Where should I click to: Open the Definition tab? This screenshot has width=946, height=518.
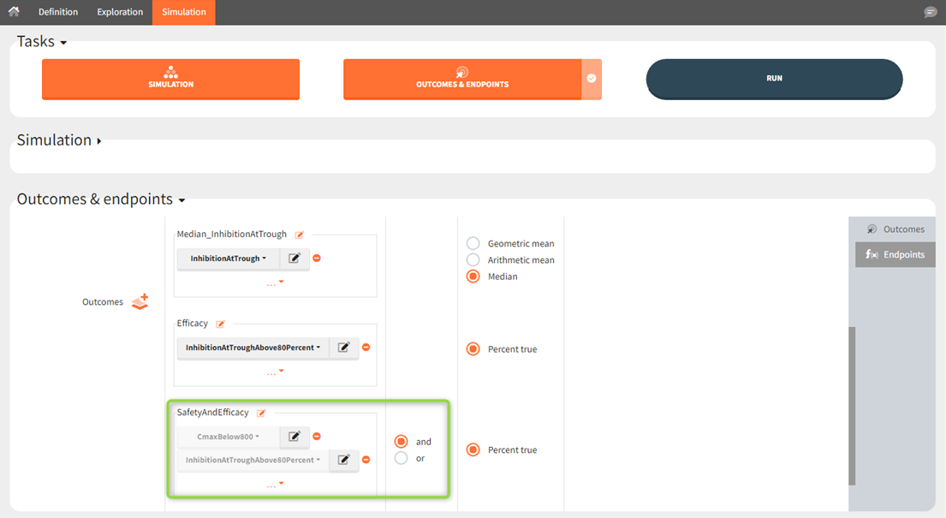coord(58,12)
